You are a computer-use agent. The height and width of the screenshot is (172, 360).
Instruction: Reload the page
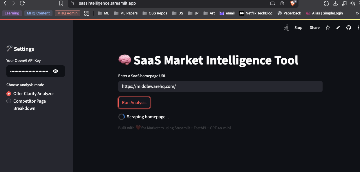[x=22, y=3]
